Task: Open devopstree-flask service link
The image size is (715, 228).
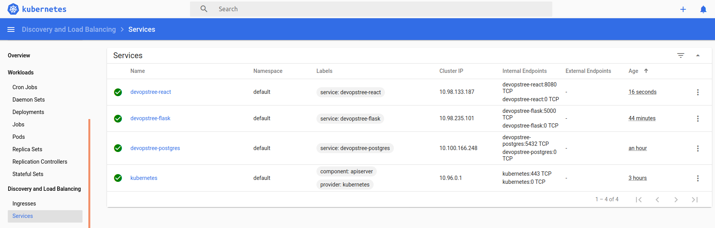Action: [x=150, y=118]
